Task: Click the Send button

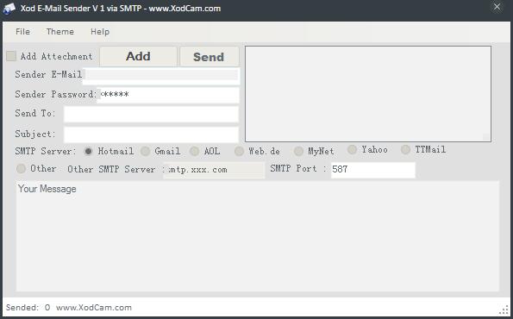Action: click(209, 57)
